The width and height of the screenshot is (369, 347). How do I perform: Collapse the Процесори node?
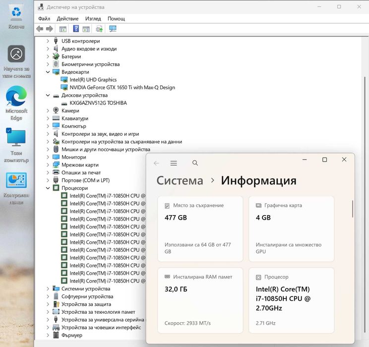pos(48,188)
